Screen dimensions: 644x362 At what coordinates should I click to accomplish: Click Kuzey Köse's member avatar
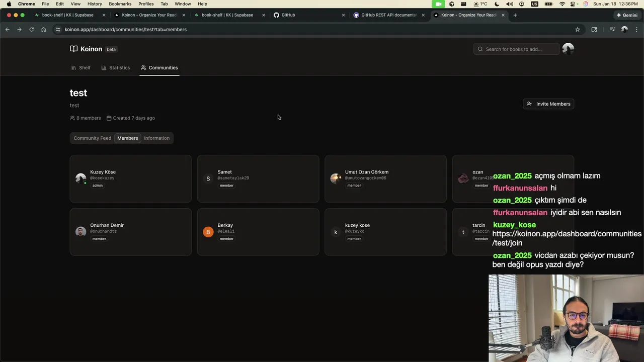pyautogui.click(x=80, y=178)
